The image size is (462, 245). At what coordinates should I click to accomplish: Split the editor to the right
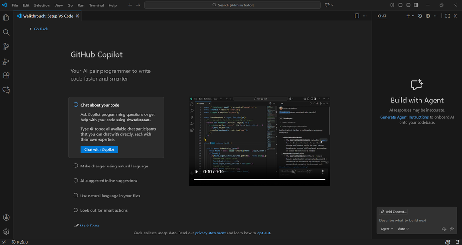coord(357,16)
